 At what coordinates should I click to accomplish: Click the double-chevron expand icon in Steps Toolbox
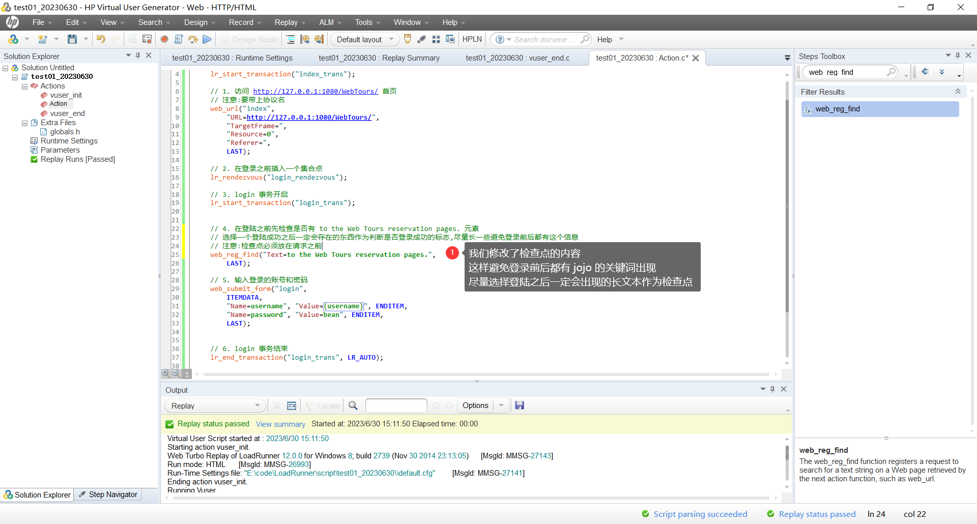942,72
